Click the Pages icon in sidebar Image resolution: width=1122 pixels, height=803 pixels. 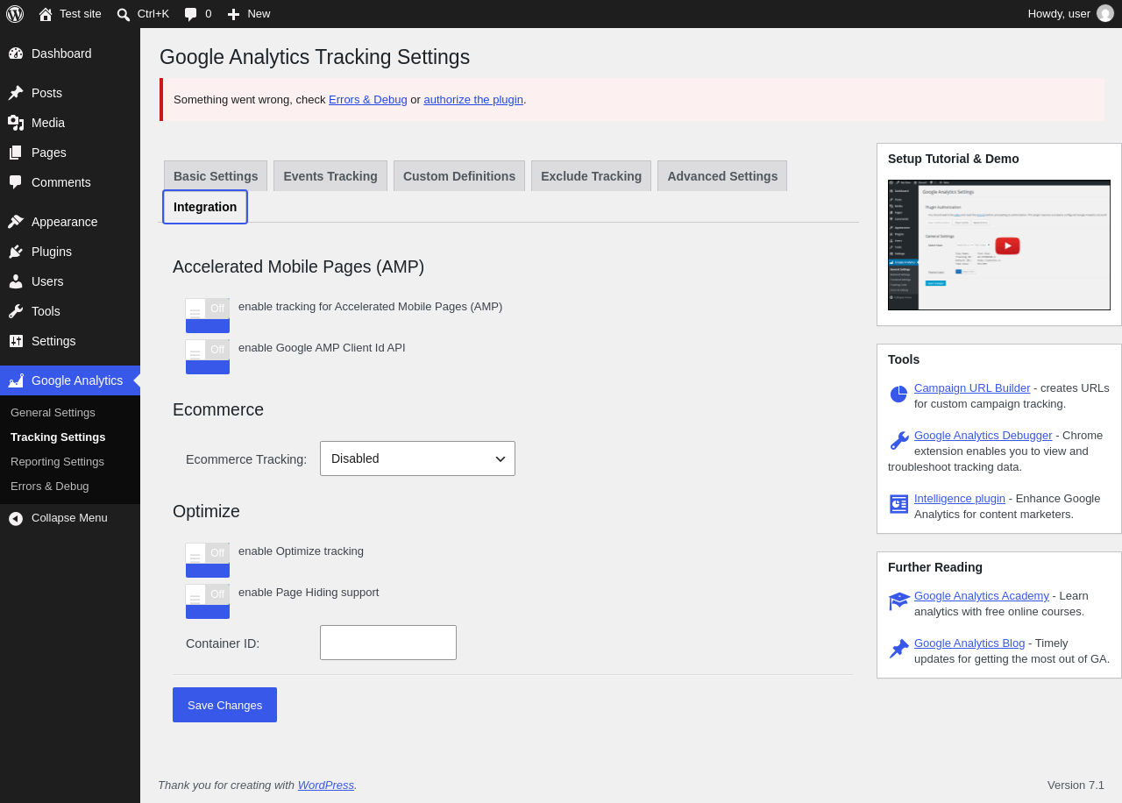coord(16,153)
